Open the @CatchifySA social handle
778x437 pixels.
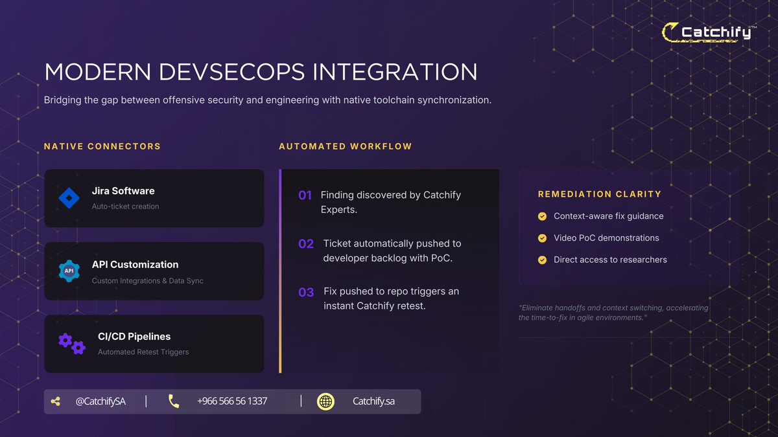pos(100,401)
